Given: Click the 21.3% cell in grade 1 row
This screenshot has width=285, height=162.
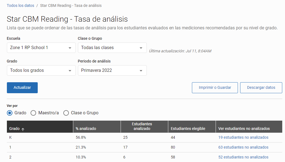Looking at the screenshot, I should [81, 147].
